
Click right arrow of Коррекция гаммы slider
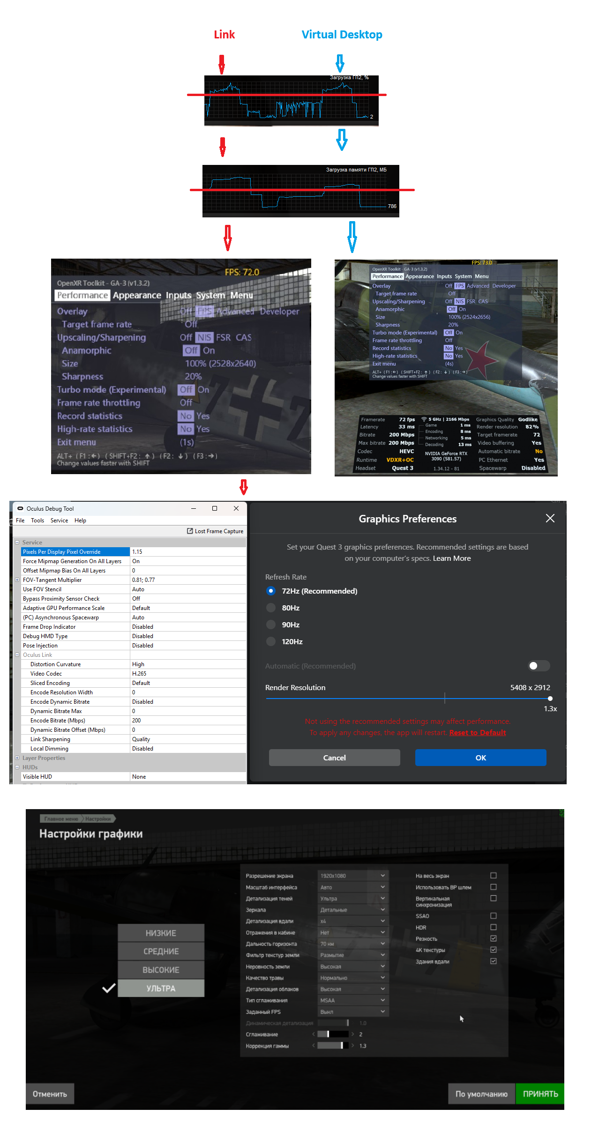coord(353,1045)
